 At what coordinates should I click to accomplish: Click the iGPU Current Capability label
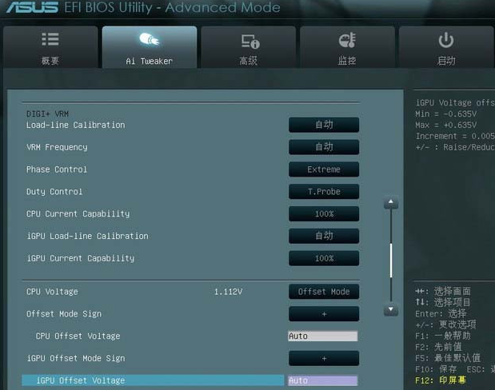click(81, 258)
